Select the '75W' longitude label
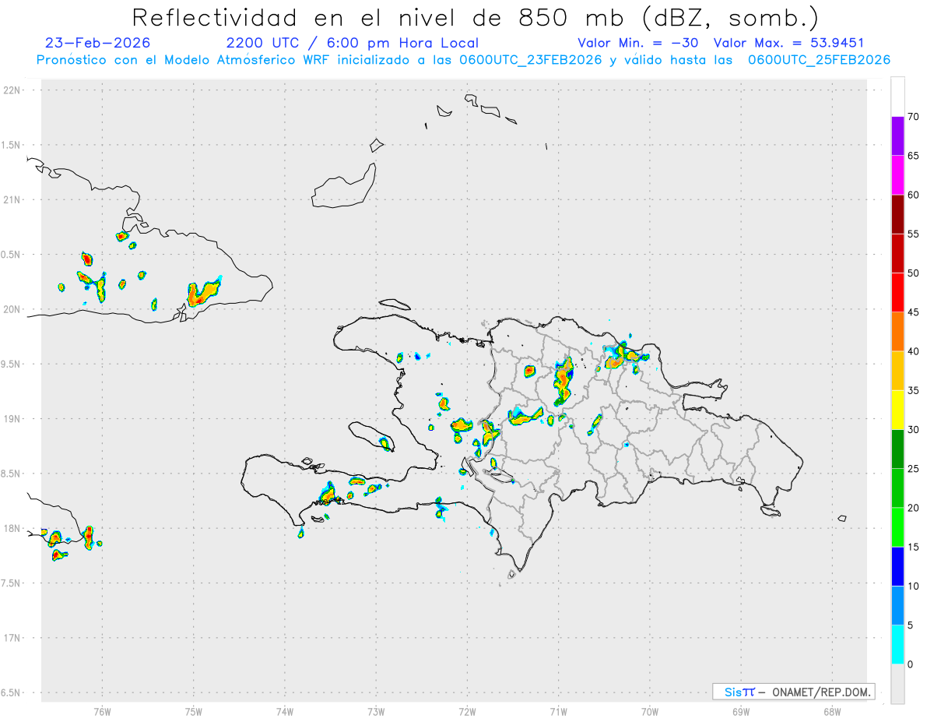Viewport: 934px width, 722px height. [x=194, y=711]
